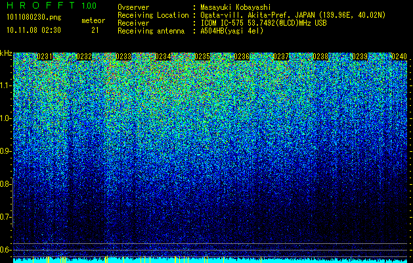The image size is (413, 263).
Task: Click the meteor count 21
Action: pos(95,30)
